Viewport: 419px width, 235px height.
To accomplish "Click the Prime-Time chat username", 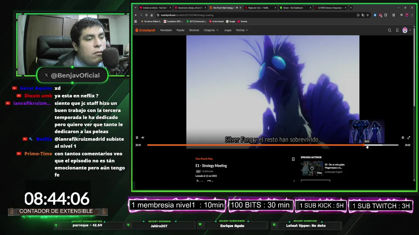I will 38,153.
